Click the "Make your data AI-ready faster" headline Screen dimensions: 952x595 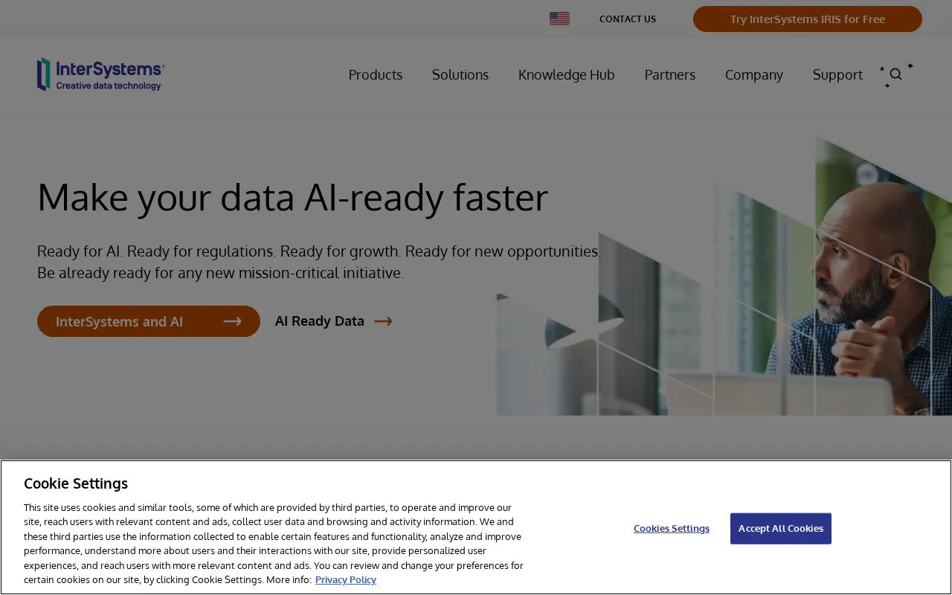coord(292,197)
